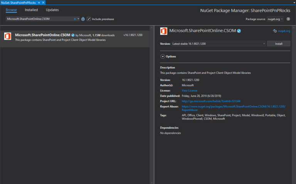Expand the Options section

(x=163, y=57)
